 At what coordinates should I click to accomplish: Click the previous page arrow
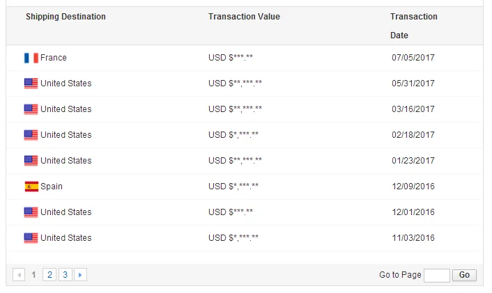[20, 275]
